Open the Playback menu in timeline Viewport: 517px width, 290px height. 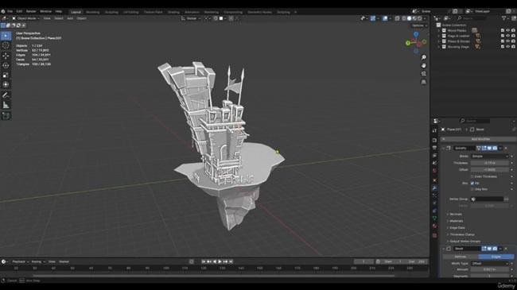click(x=20, y=261)
